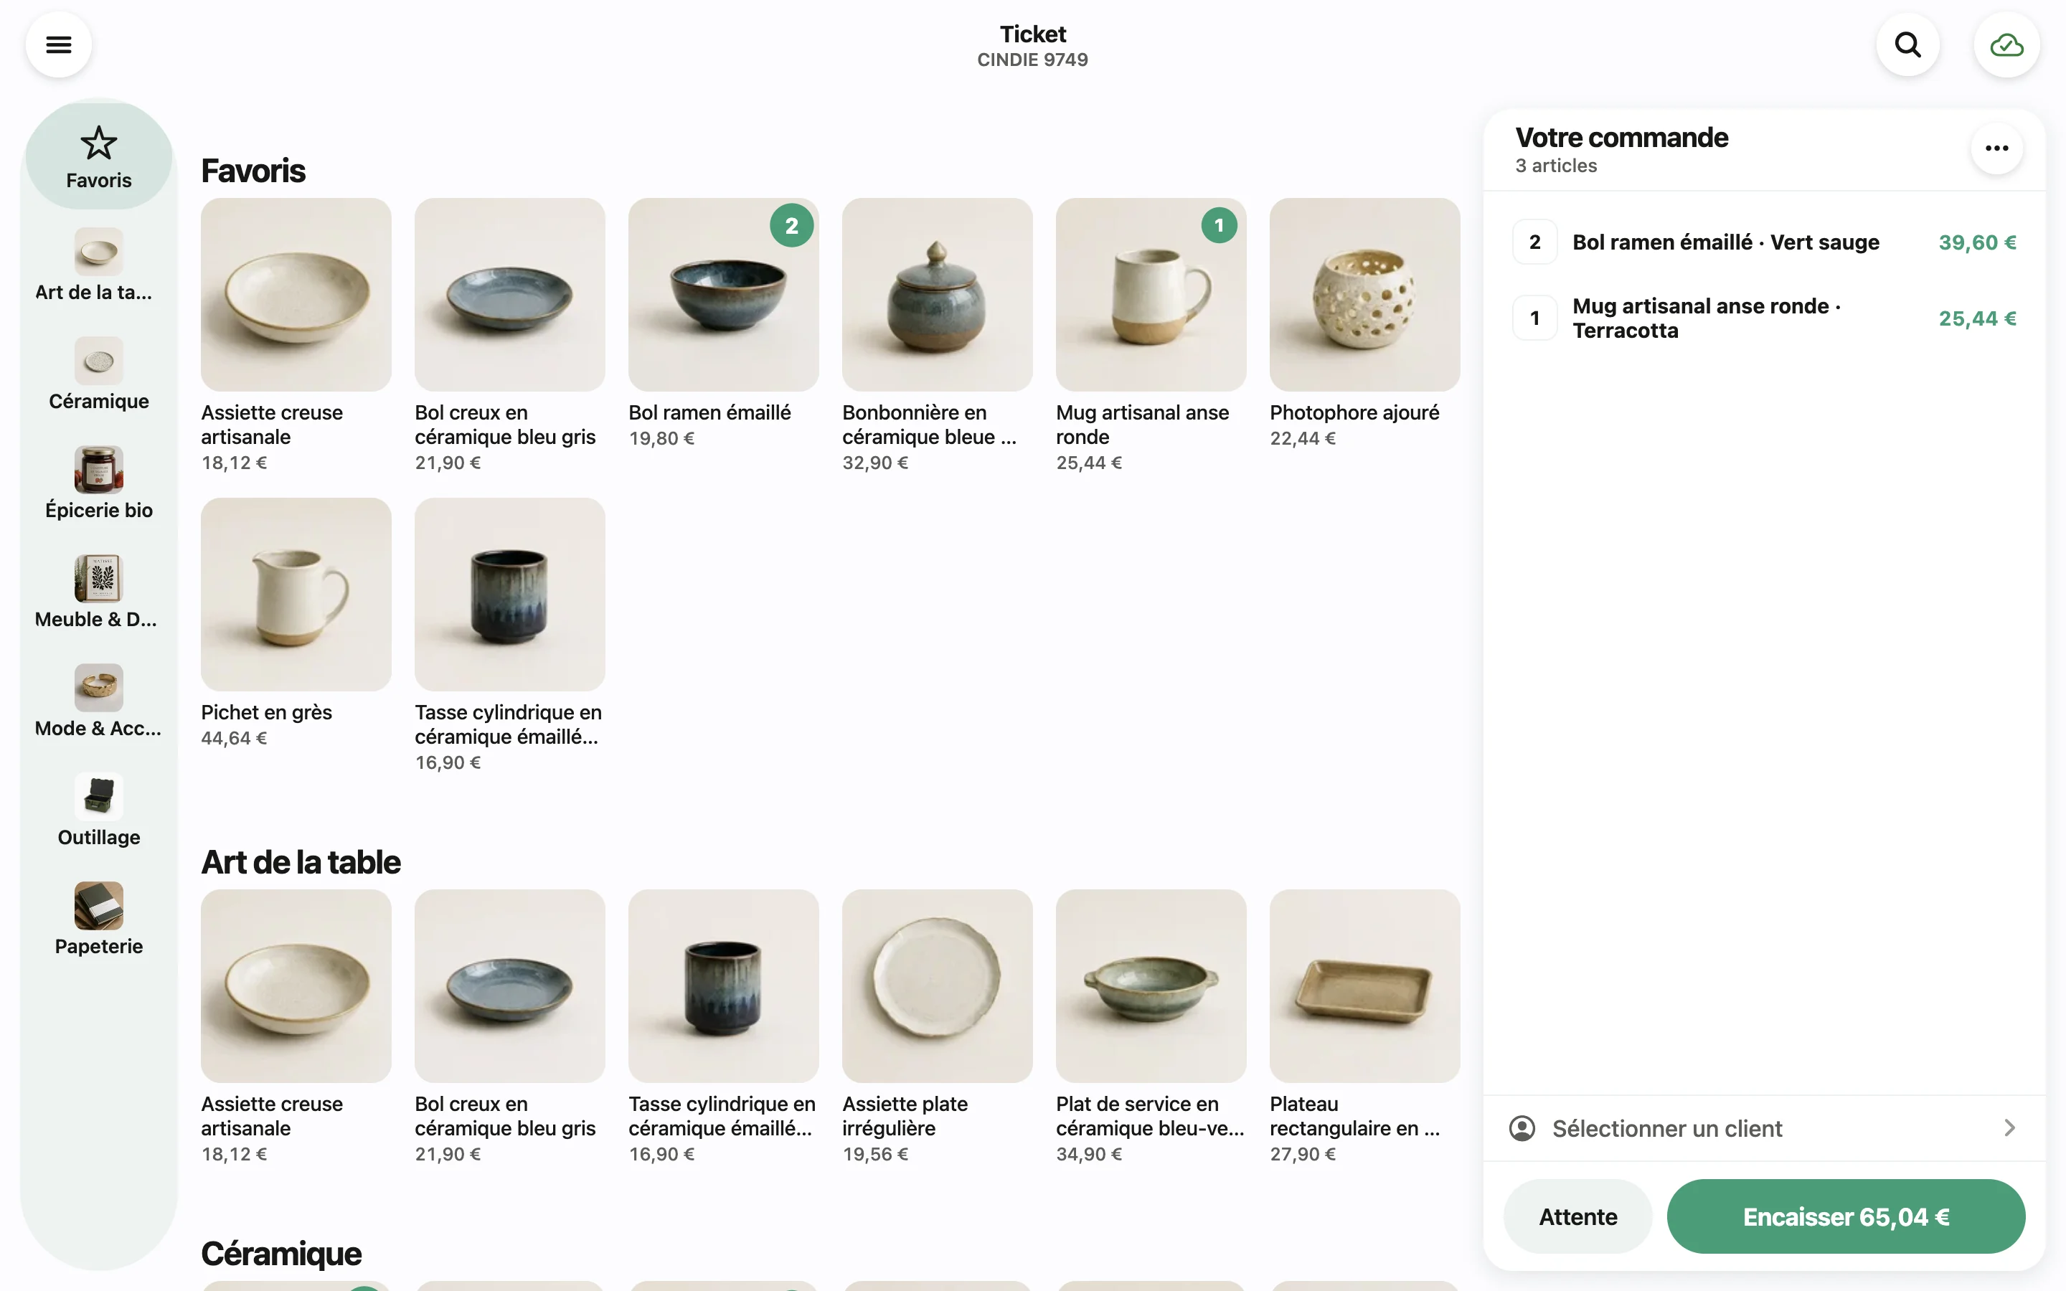The image size is (2066, 1291).
Task: Put the order on hold with Attente
Action: click(x=1577, y=1216)
